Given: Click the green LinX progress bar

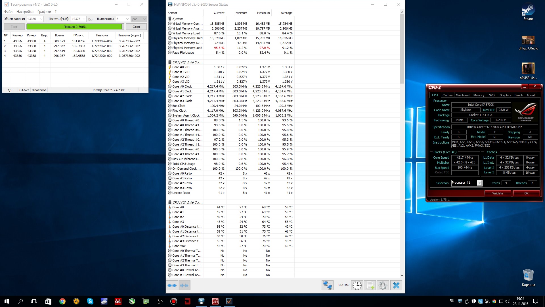Looking at the screenshot, I should [x=75, y=27].
